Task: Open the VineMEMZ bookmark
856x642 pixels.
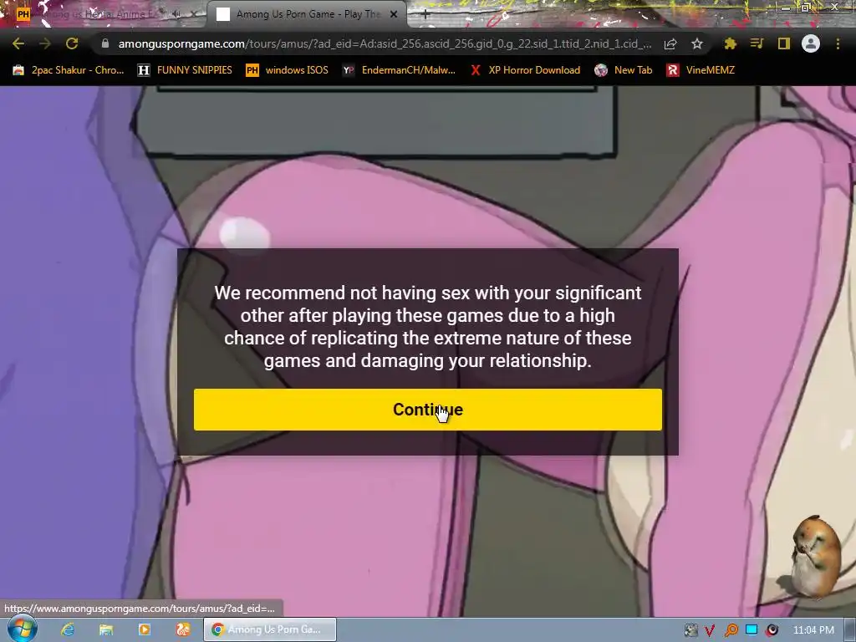Action: tap(701, 70)
